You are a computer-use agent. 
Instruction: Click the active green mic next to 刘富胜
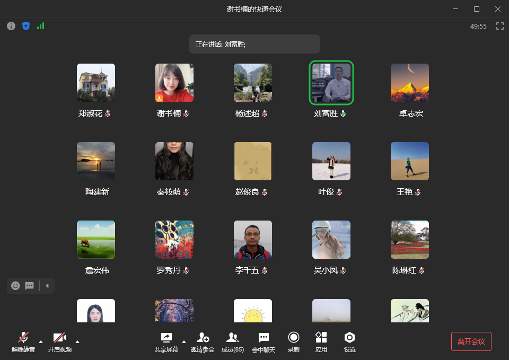343,113
